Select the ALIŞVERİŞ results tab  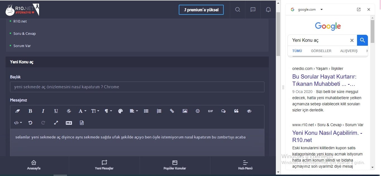pos(349,51)
